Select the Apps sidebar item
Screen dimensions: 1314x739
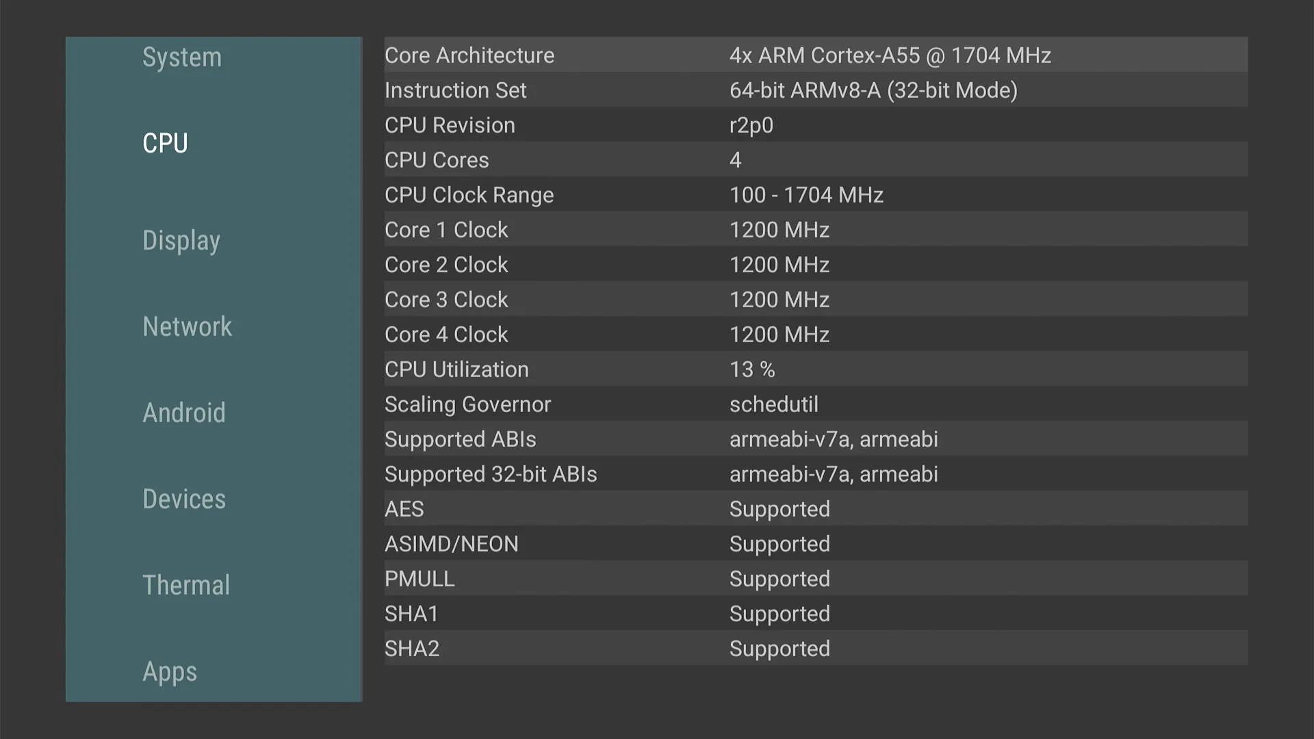point(170,672)
